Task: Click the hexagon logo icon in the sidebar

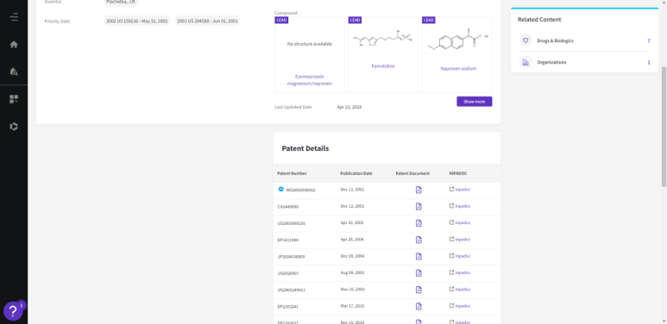Action: [x=14, y=127]
